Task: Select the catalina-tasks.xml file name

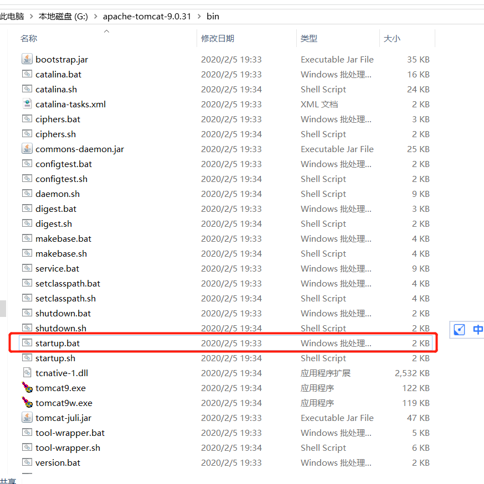Action: (x=70, y=105)
